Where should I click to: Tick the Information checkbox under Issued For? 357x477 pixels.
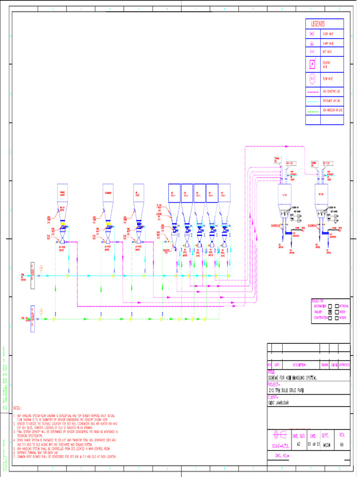coord(330,307)
